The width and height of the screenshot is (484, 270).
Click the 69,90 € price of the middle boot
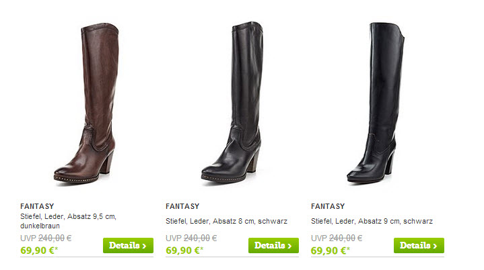[x=184, y=251]
